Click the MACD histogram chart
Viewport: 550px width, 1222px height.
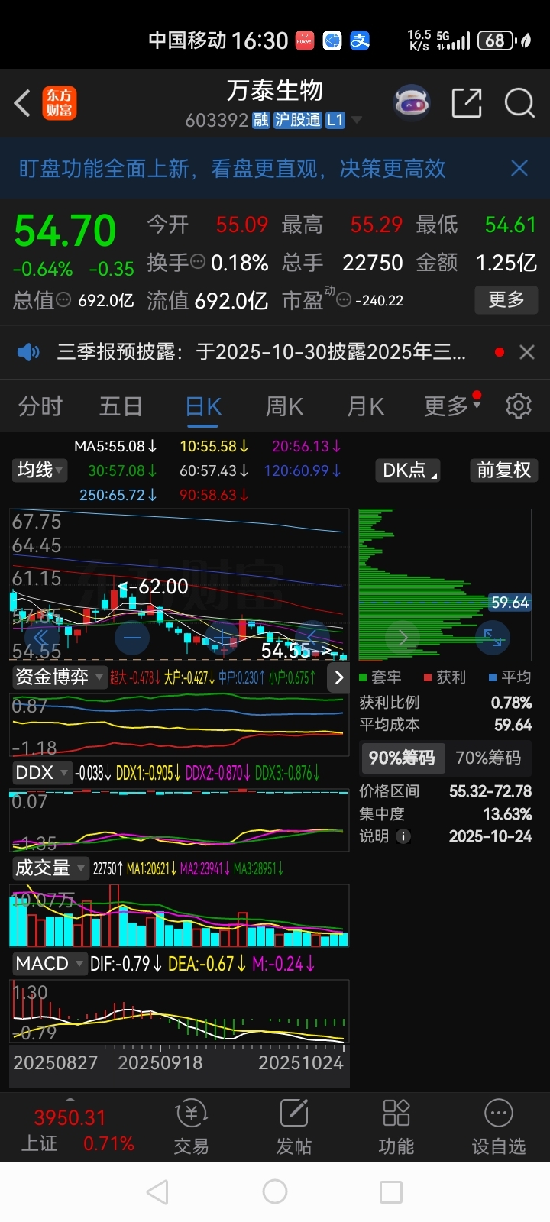pyautogui.click(x=180, y=1013)
